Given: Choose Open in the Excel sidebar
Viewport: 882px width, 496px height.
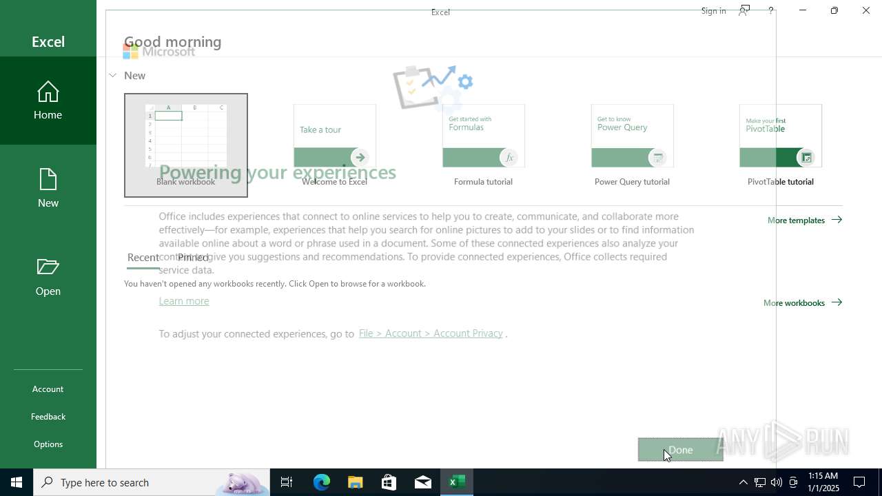Looking at the screenshot, I should (x=48, y=277).
